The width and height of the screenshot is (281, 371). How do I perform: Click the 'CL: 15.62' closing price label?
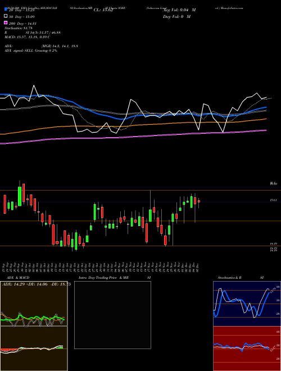click(103, 10)
